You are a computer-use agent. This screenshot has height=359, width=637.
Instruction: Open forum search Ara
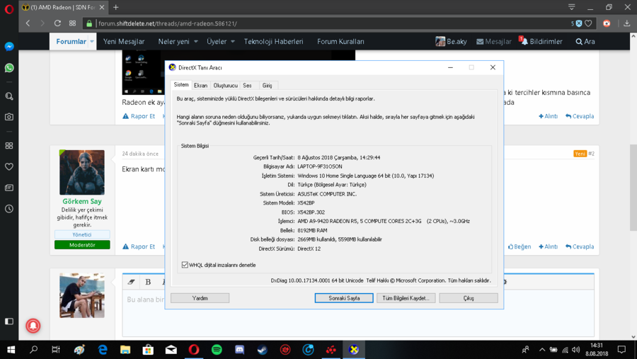585,42
